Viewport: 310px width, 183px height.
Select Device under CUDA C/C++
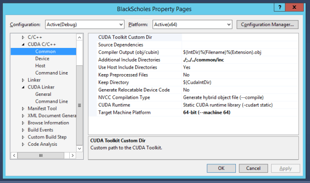pyautogui.click(x=42, y=59)
